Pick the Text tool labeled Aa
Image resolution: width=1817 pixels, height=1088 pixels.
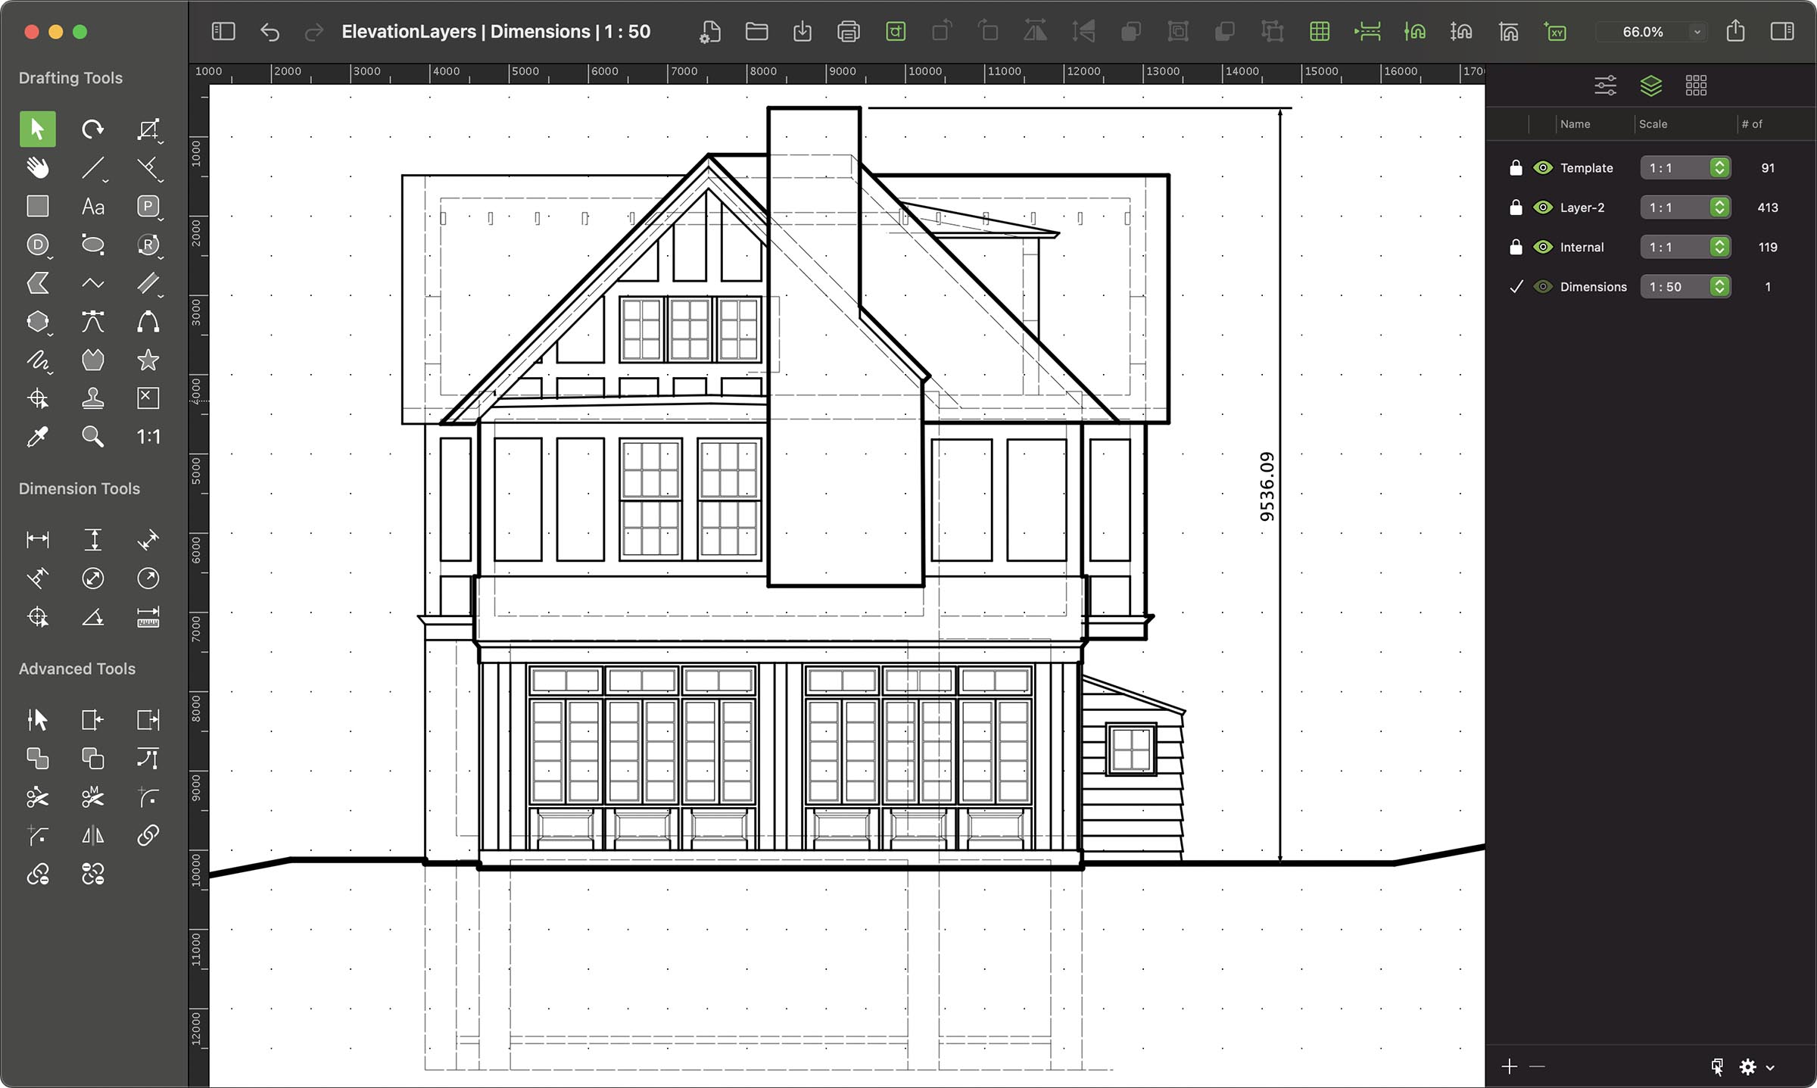[92, 206]
